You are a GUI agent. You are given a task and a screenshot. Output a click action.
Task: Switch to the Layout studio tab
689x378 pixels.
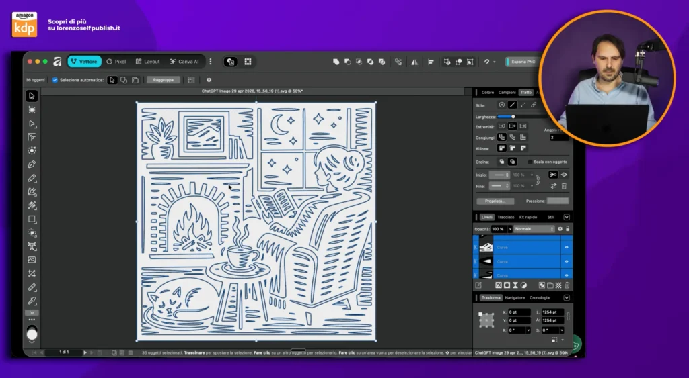pos(147,62)
